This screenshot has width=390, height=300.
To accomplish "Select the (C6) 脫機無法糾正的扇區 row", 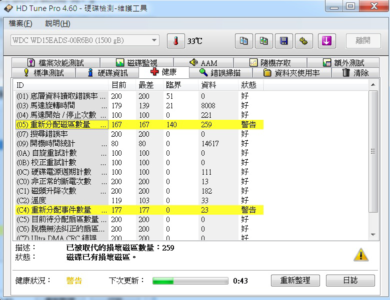I will pyautogui.click(x=139, y=229).
